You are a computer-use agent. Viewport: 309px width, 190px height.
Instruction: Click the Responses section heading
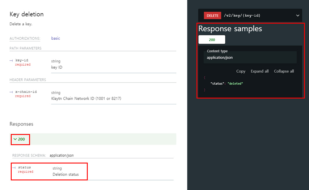coord(22,124)
